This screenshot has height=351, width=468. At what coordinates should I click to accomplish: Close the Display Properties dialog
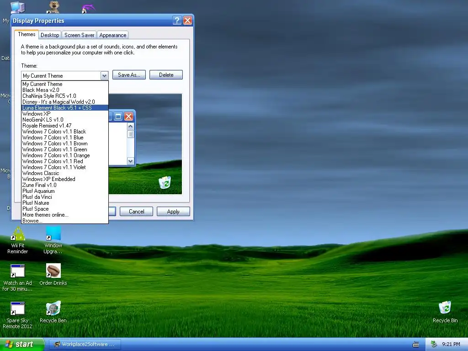click(187, 20)
